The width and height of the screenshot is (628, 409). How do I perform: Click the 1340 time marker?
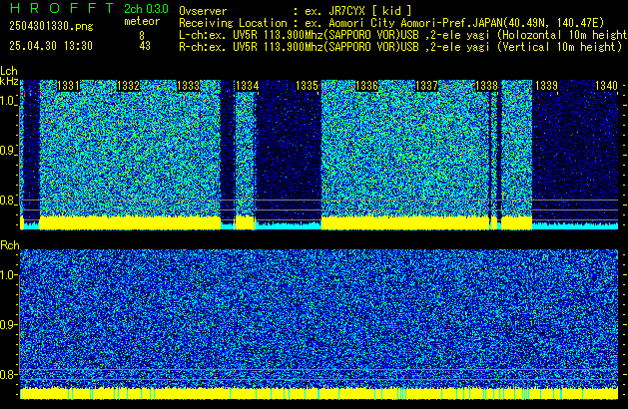click(606, 86)
